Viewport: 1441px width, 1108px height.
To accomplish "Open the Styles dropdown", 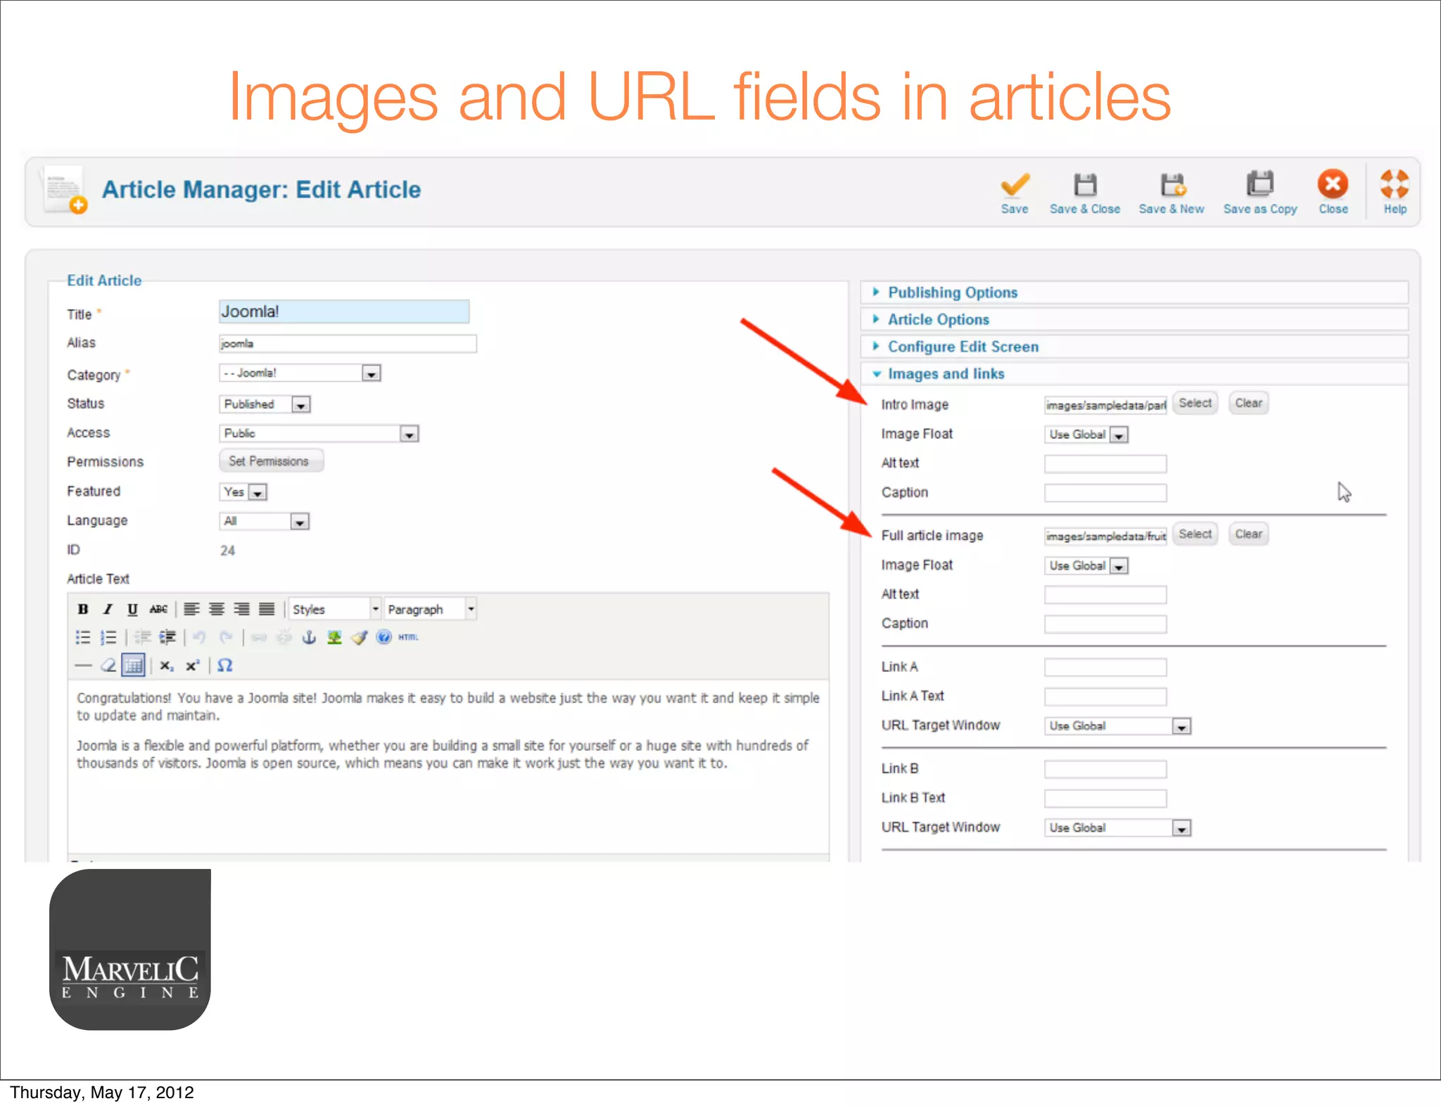I will 335,609.
